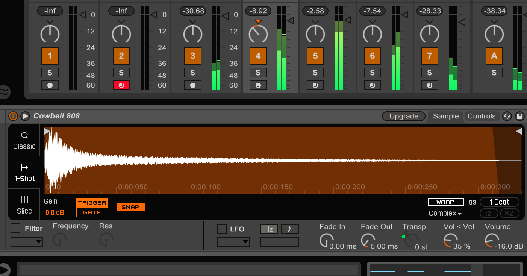Select the musical note sync icon for LFO
Screen dimensions: 527x276
(x=290, y=229)
